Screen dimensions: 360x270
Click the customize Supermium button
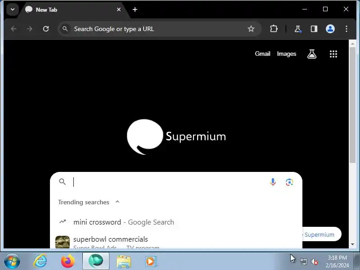coord(321,234)
